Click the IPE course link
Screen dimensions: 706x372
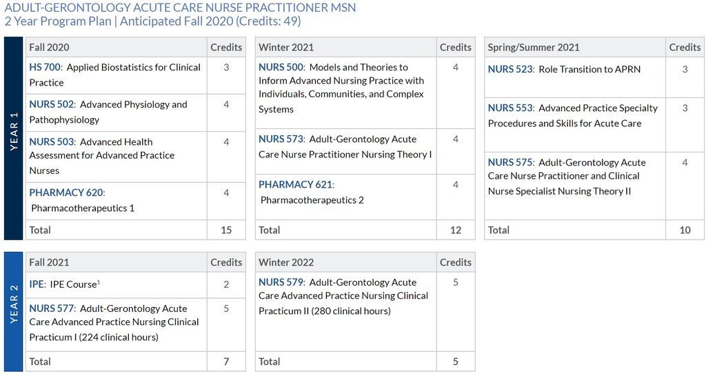[x=37, y=284]
